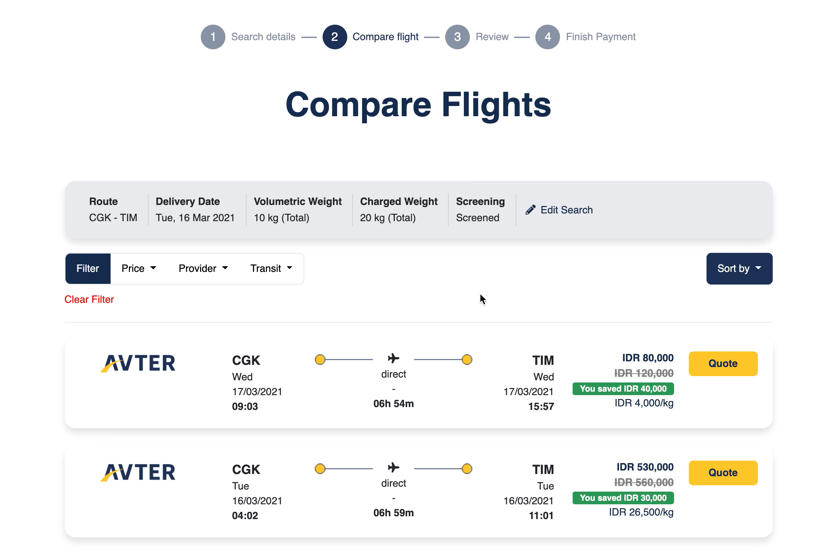Screen dimensions: 815x555
Task: Click the Clear Filter link
Action: pyautogui.click(x=89, y=299)
